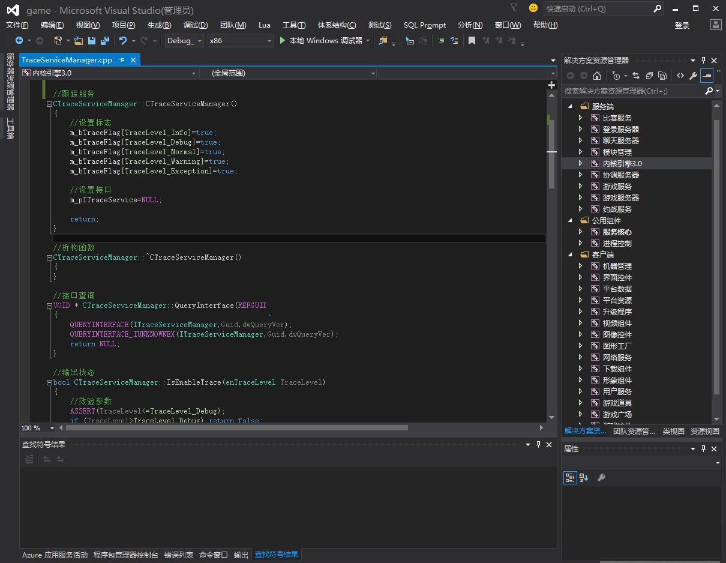Viewport: 726px width, 563px height.
Task: Click the 登录 sign-in link
Action: (682, 25)
